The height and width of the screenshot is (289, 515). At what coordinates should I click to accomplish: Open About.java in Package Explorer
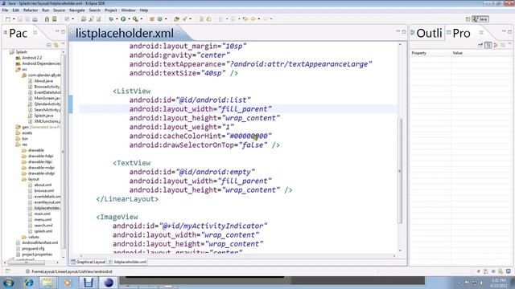click(43, 81)
